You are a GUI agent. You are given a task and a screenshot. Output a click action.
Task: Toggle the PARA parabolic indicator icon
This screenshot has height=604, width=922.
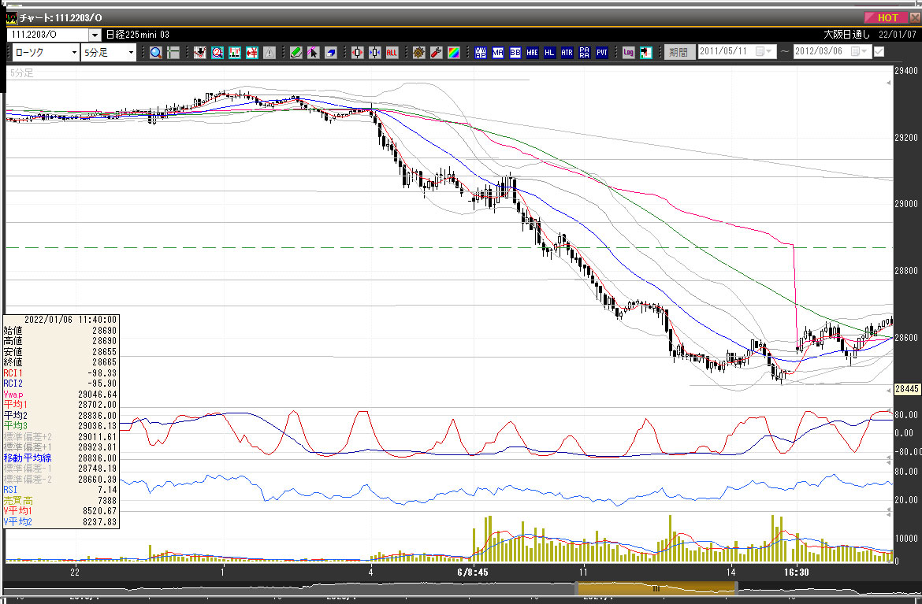point(584,53)
